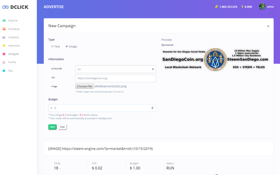Close the New Campaign panel
Image resolution: width=280 pixels, height=175 pixels.
(268, 26)
